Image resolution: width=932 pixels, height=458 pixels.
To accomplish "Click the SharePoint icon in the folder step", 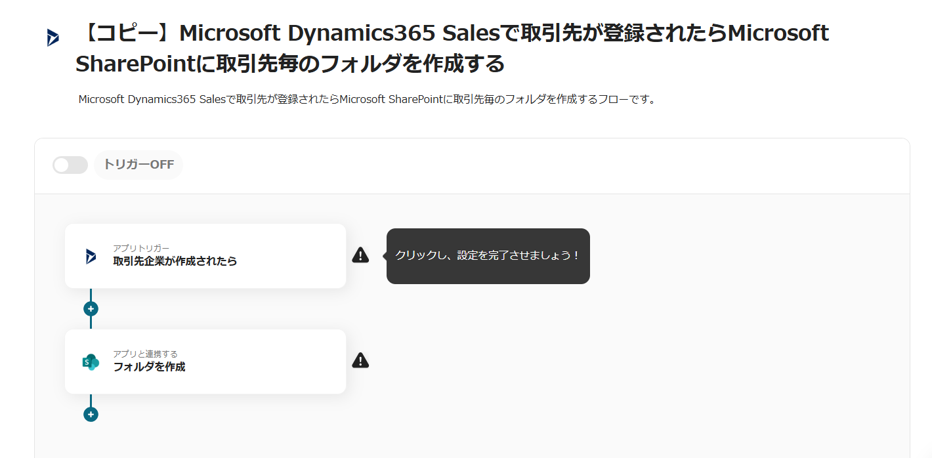I will click(91, 362).
